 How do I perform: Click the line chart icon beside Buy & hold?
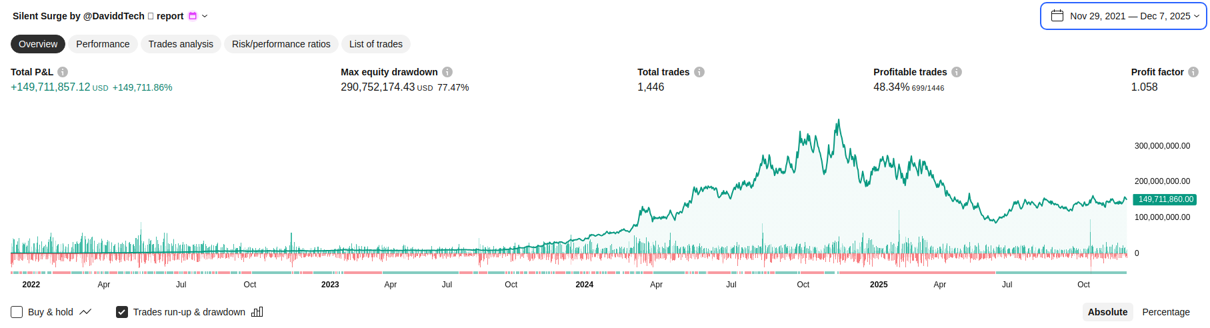click(85, 312)
